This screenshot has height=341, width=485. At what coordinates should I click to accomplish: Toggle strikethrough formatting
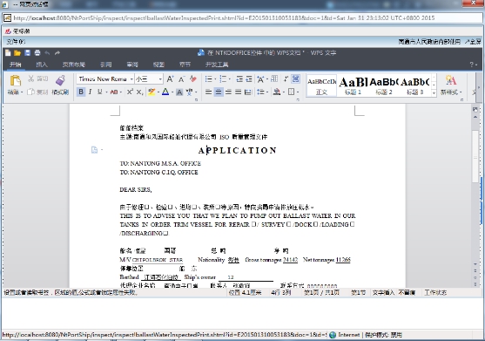pyautogui.click(x=114, y=92)
